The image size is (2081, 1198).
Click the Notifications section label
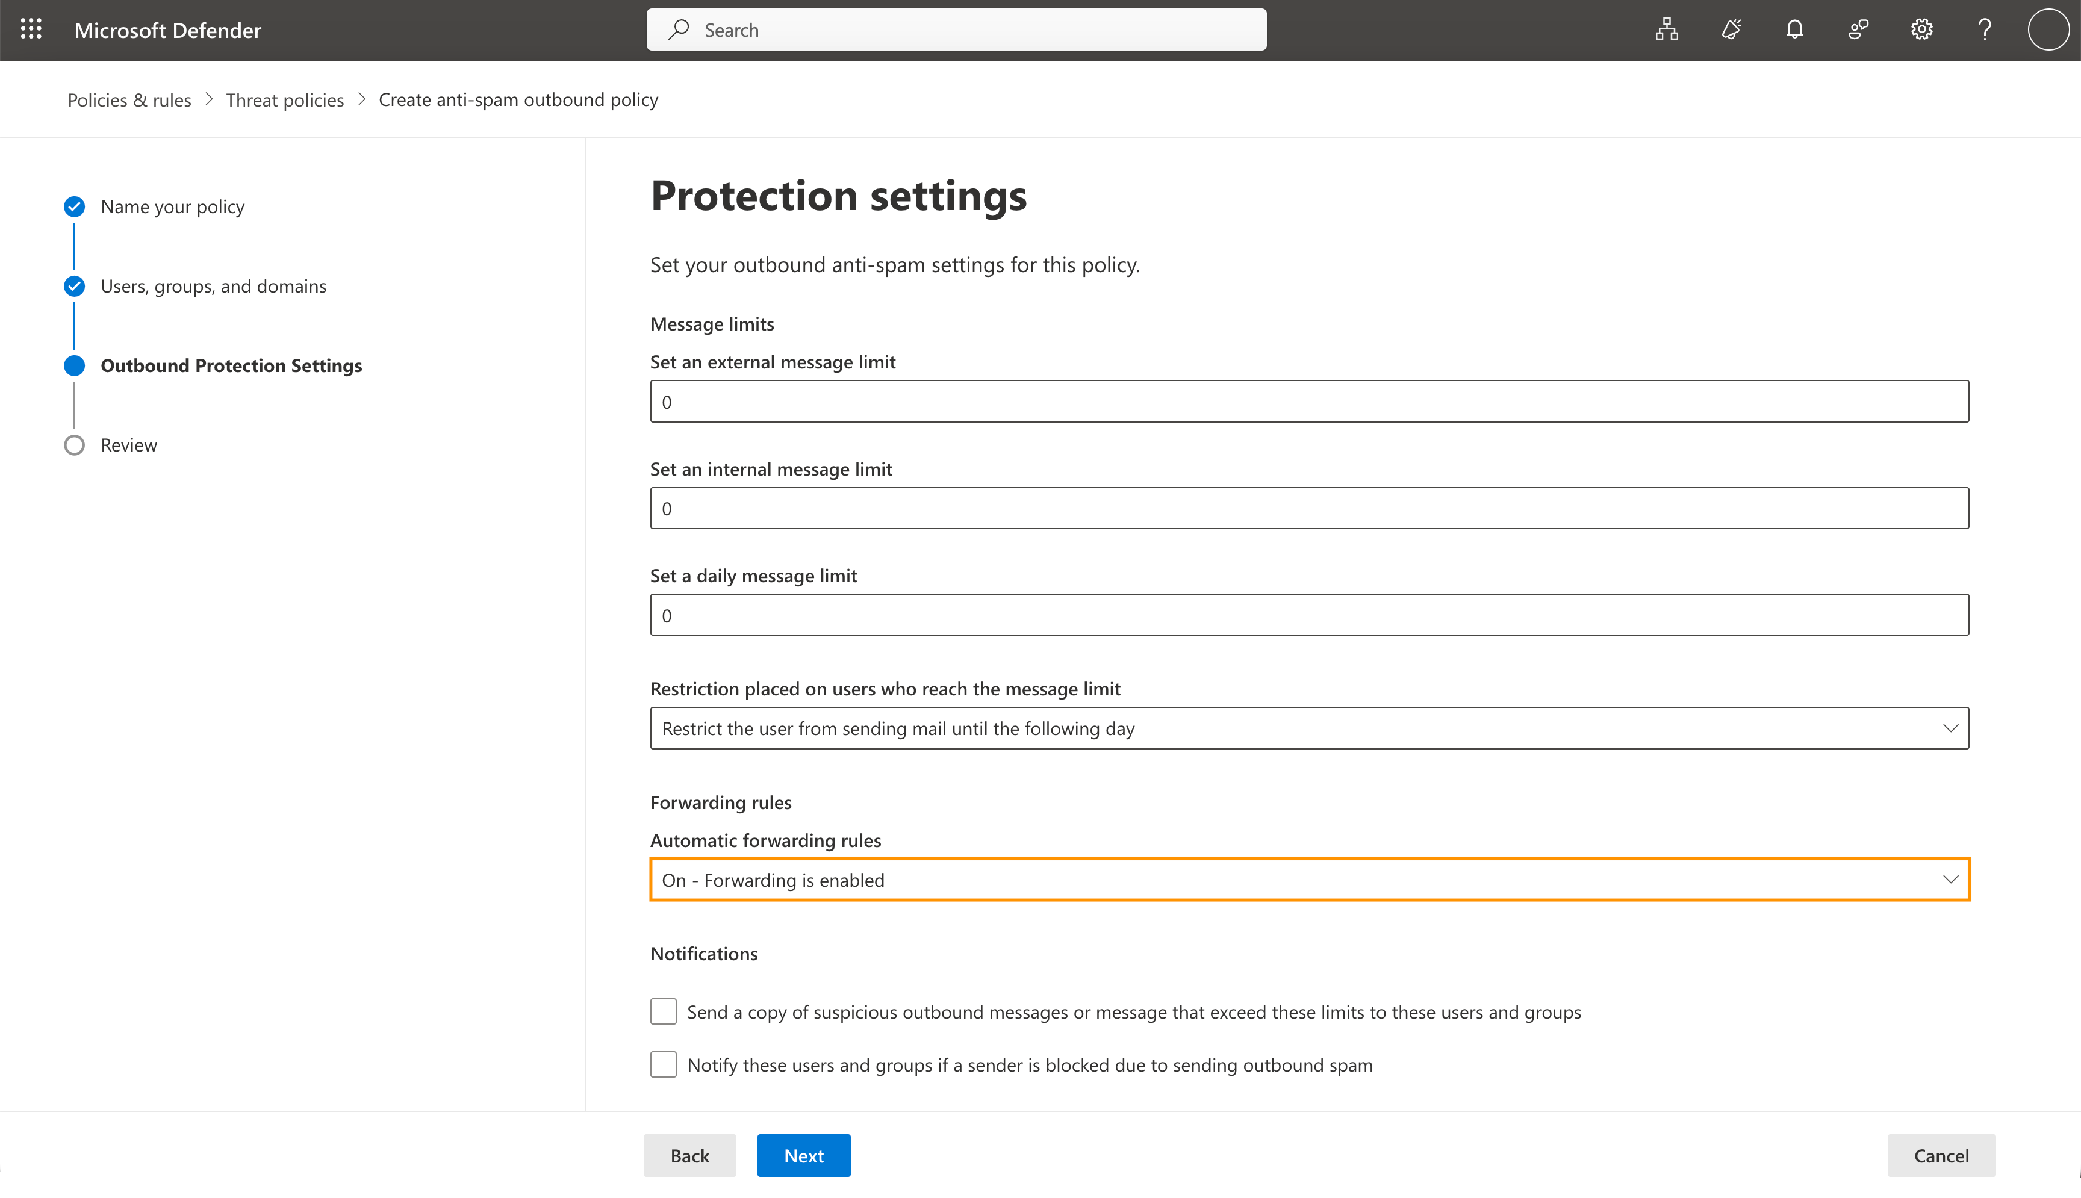703,954
